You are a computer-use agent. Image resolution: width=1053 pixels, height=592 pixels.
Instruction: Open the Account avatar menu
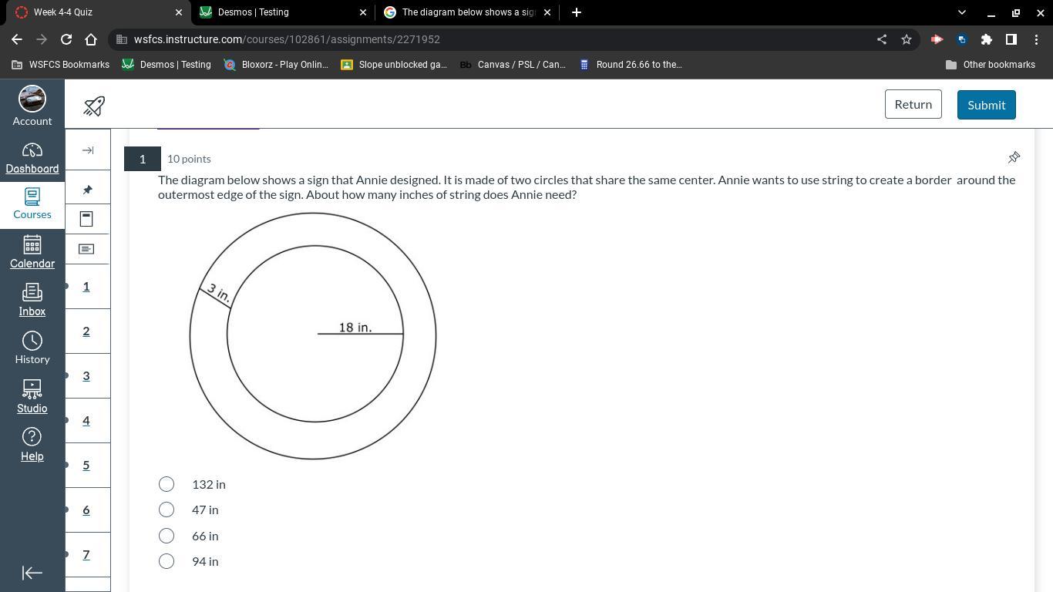coord(32,106)
